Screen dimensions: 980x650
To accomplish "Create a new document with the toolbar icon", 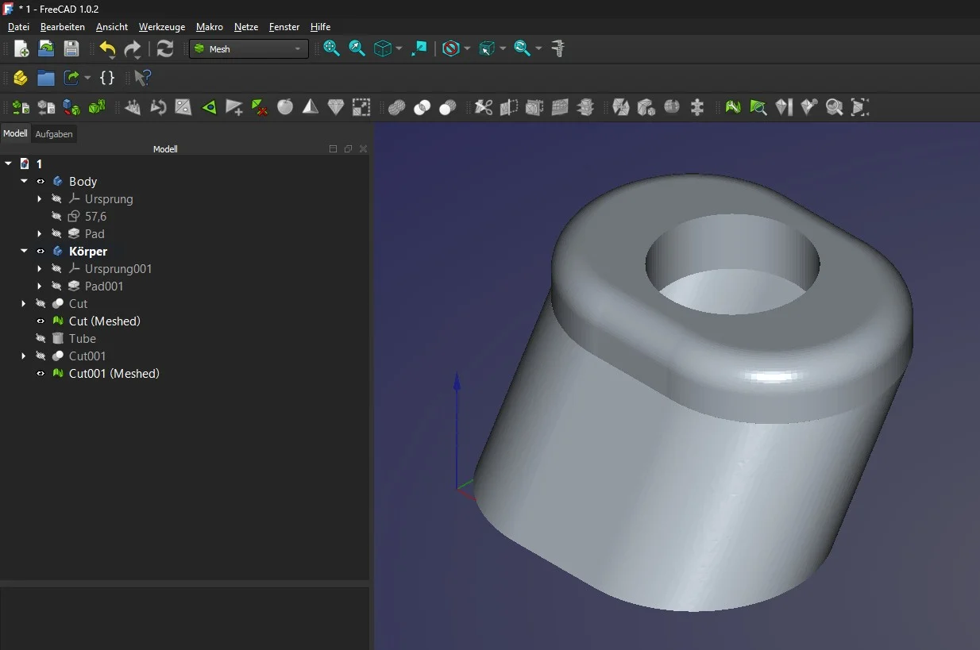I will tap(21, 49).
